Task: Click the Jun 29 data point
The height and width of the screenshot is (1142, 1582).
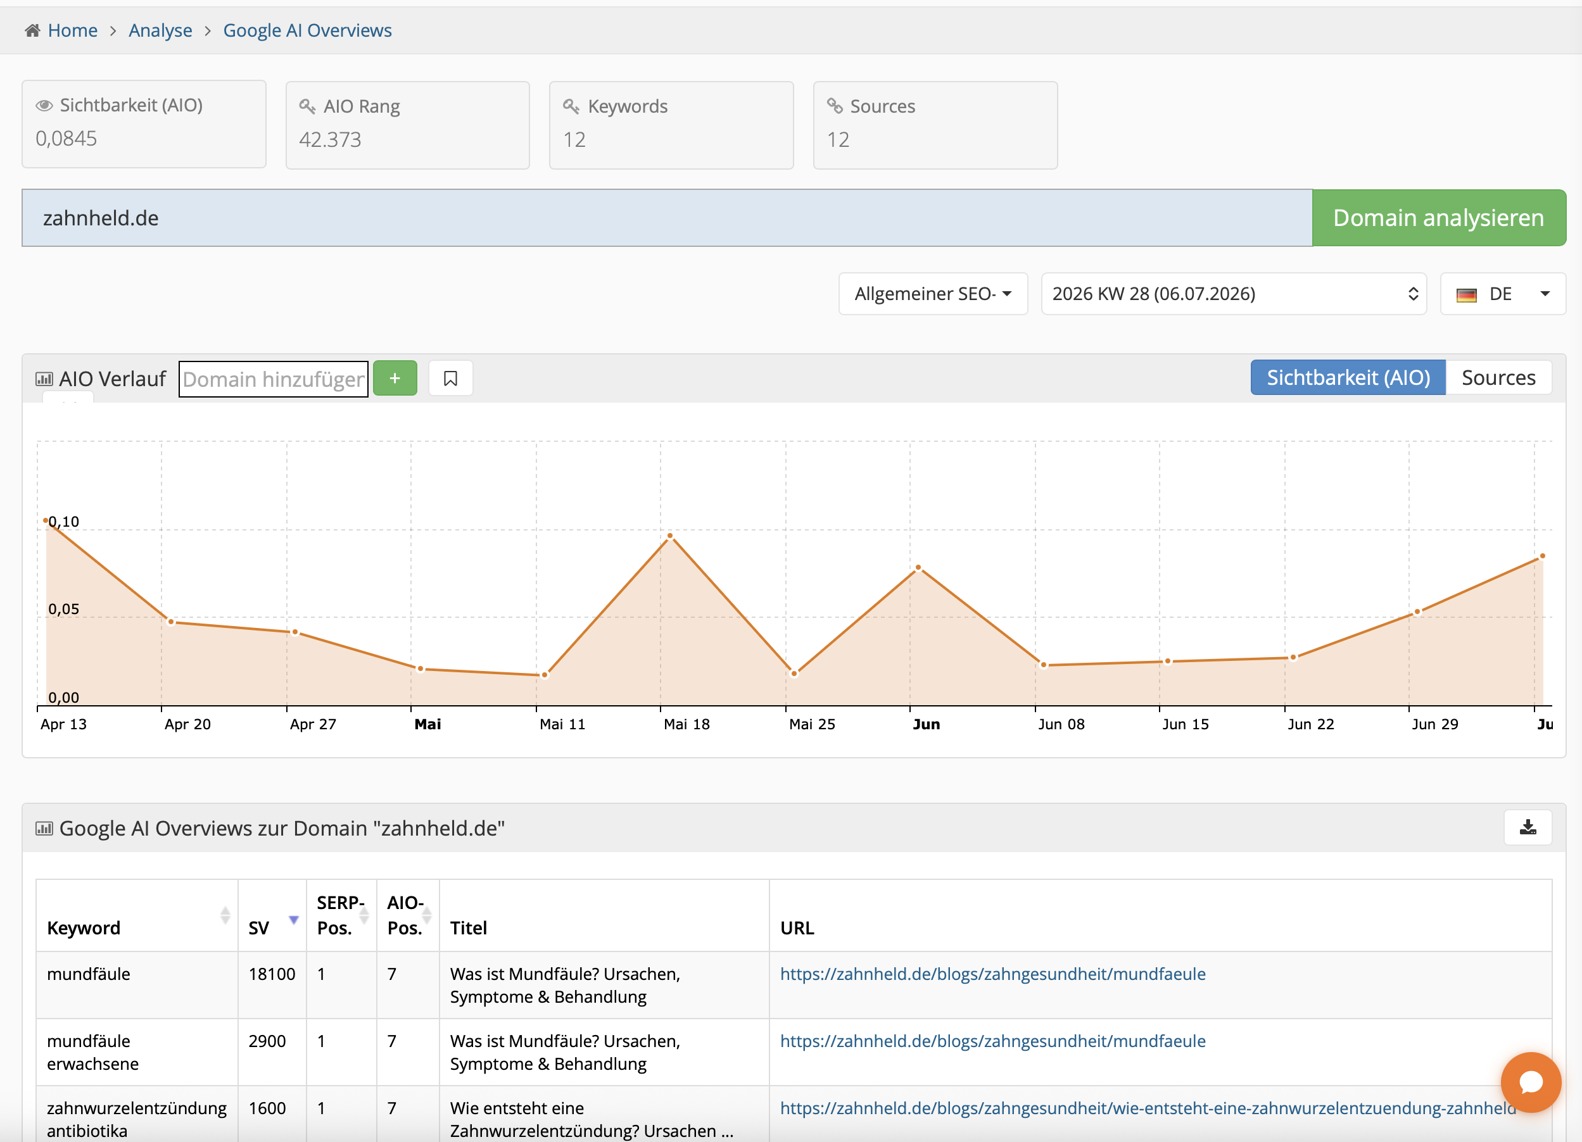Action: [1417, 612]
